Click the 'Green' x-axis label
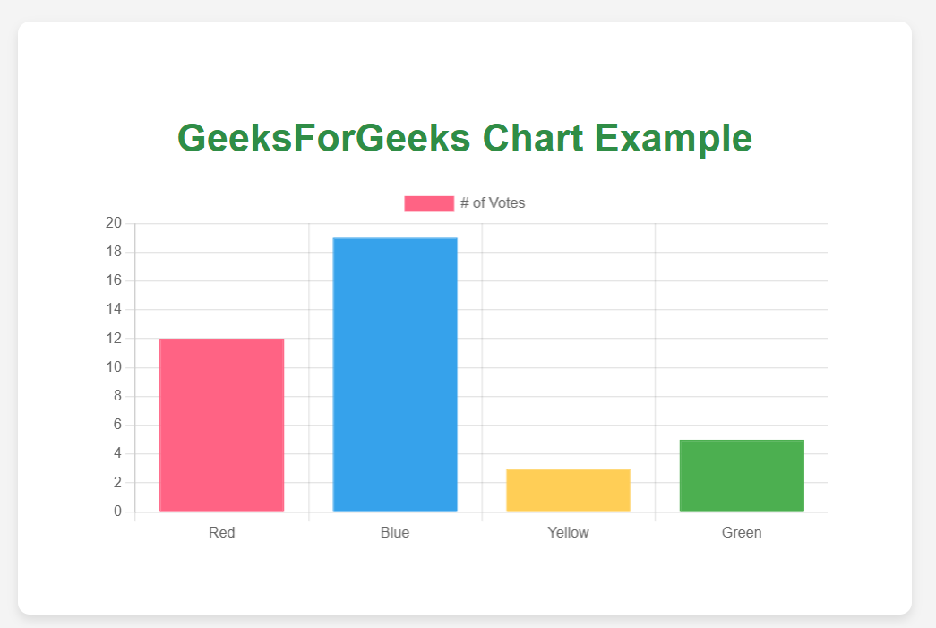 tap(742, 532)
